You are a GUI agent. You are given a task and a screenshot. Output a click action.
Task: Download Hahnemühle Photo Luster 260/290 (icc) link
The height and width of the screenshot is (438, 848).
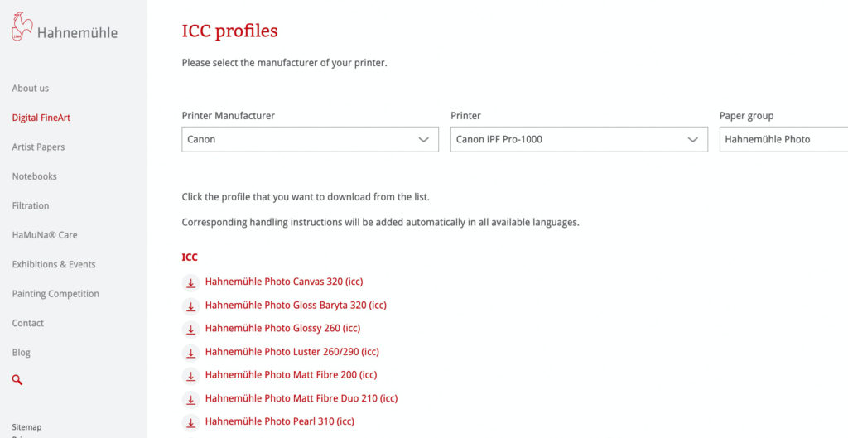pos(292,352)
